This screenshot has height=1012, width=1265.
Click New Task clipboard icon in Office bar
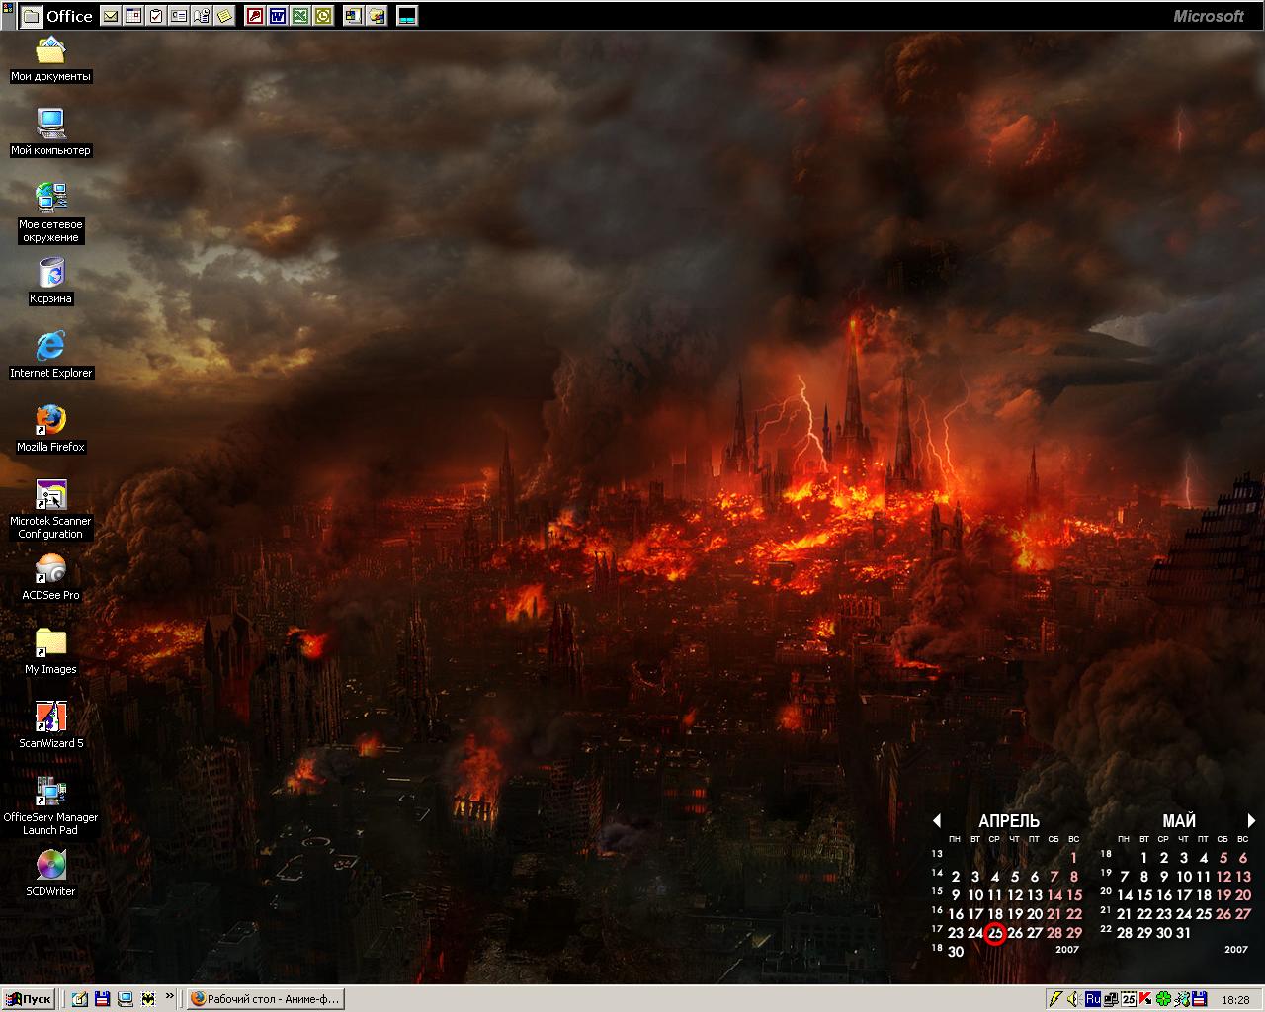(x=155, y=16)
